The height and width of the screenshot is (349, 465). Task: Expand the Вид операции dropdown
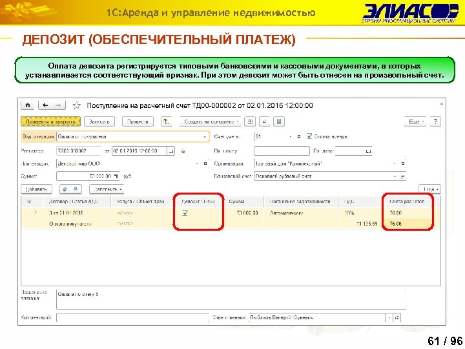[205, 137]
